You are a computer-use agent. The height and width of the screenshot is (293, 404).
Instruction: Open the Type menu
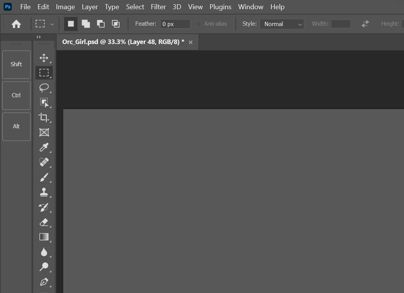112,7
